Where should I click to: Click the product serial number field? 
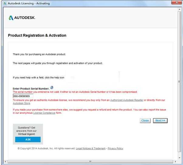click(x=23, y=96)
